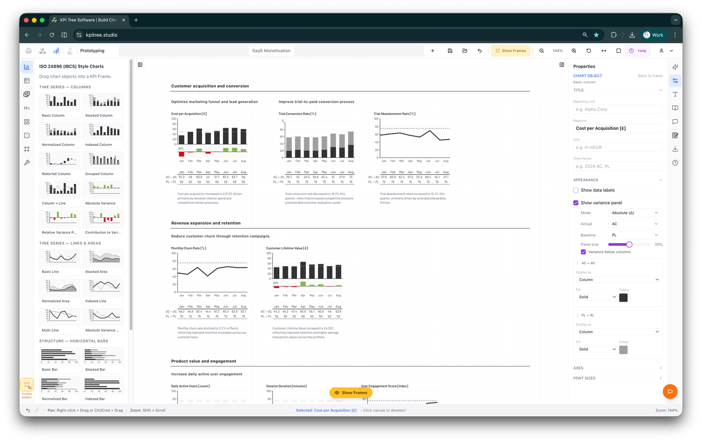
Task: Open the orange chat support button
Action: pyautogui.click(x=670, y=392)
